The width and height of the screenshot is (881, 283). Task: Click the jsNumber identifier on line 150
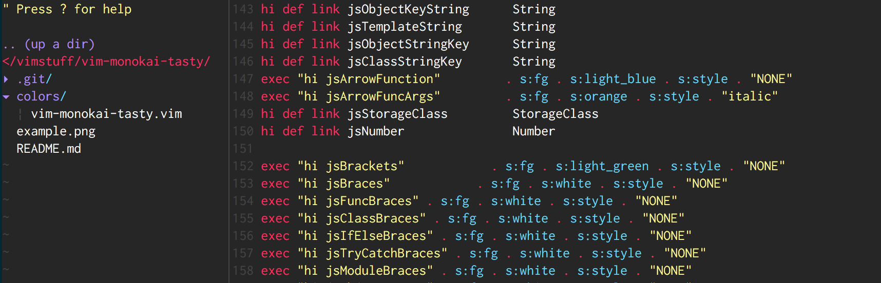[x=376, y=131]
